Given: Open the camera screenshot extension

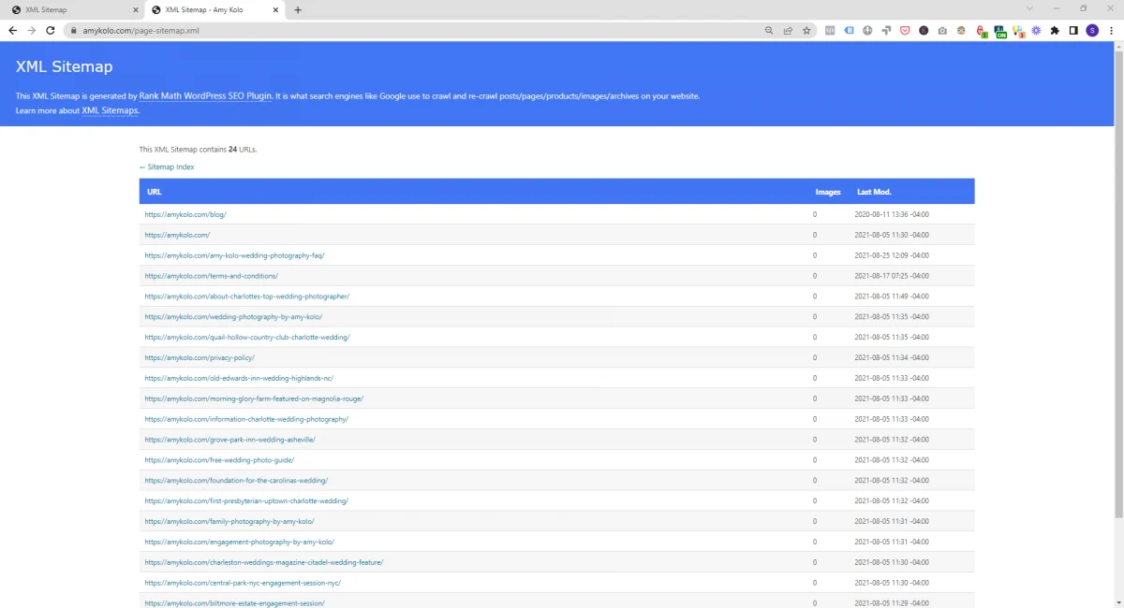Looking at the screenshot, I should click(x=942, y=30).
